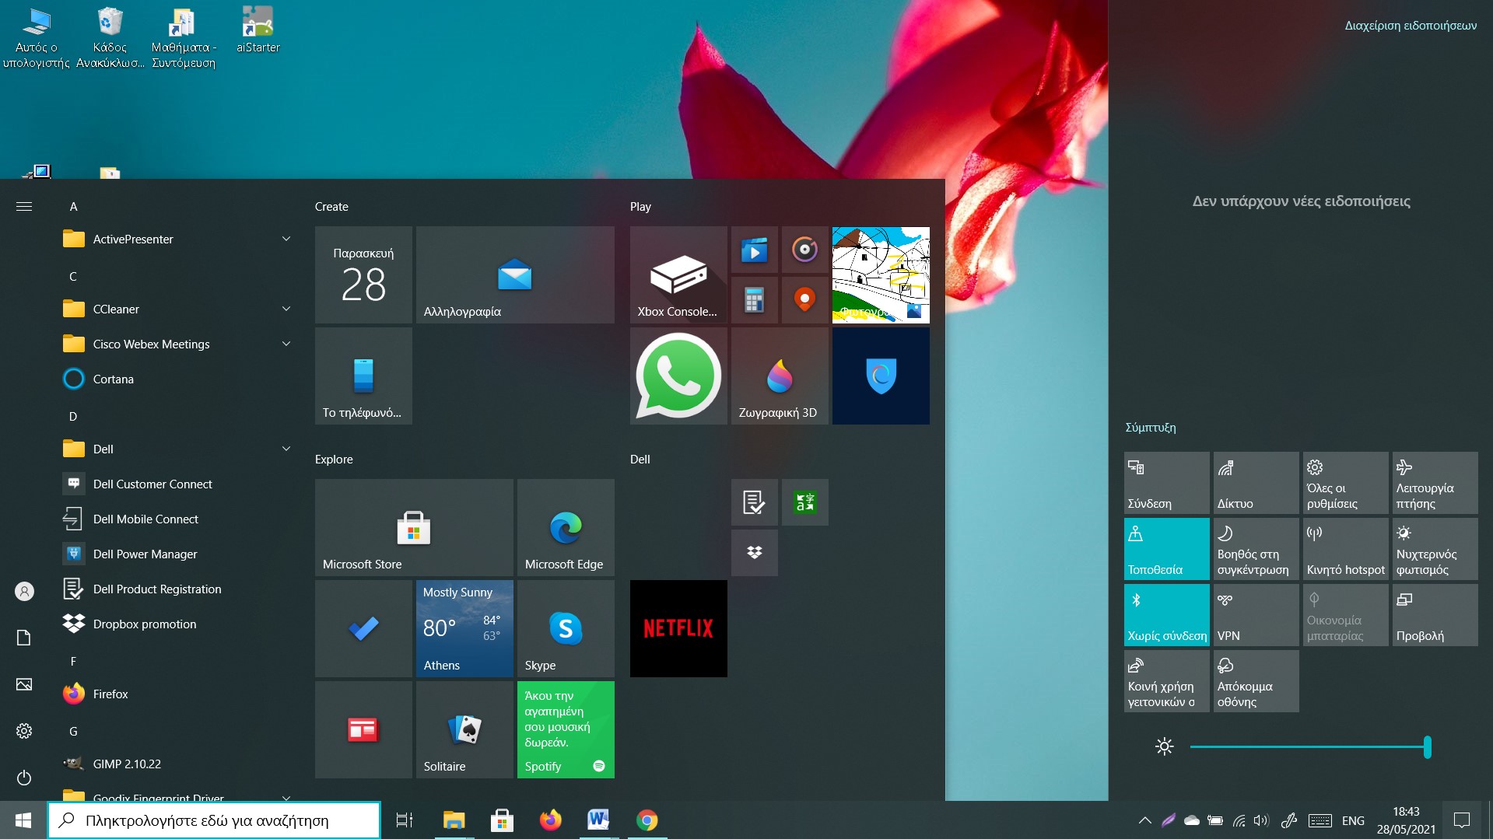Open the Skype tile
Screen dimensions: 1493x839
pyautogui.click(x=566, y=628)
